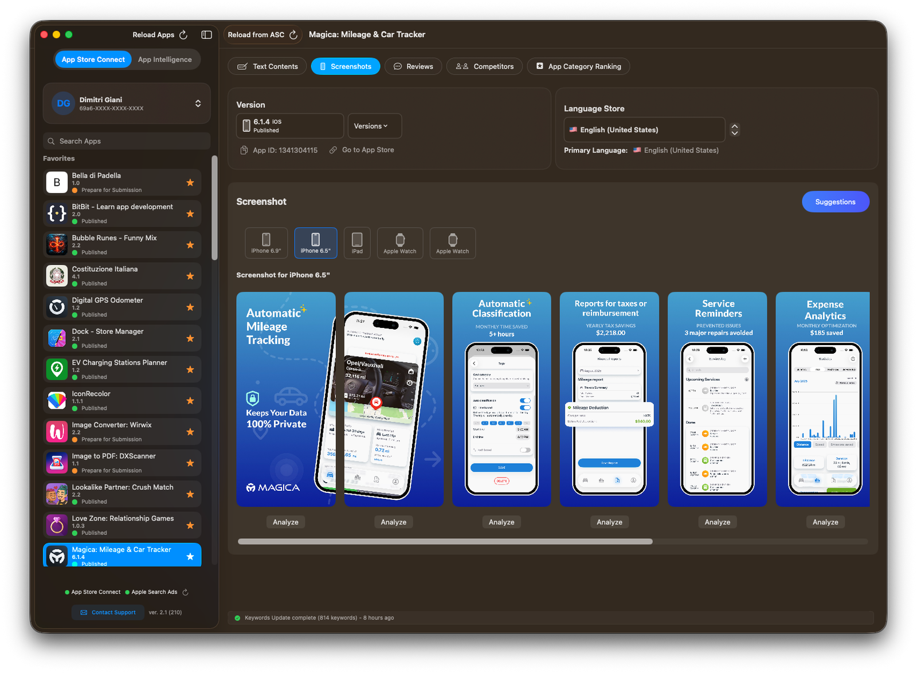The width and height of the screenshot is (917, 673).
Task: Toggle the star on Magica: Mileage & Car Tracker
Action: pos(190,555)
